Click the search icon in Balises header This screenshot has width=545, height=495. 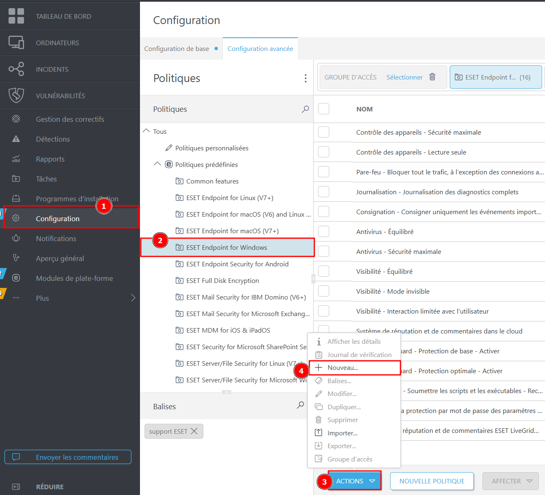coord(300,405)
